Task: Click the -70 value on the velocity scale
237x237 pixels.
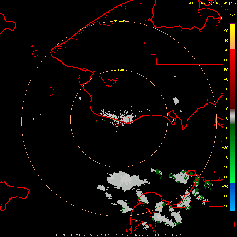Action: [225, 187]
